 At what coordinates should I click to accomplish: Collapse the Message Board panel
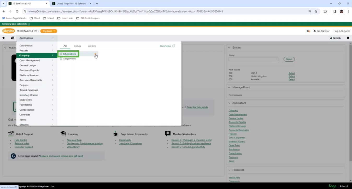pyautogui.click(x=229, y=87)
